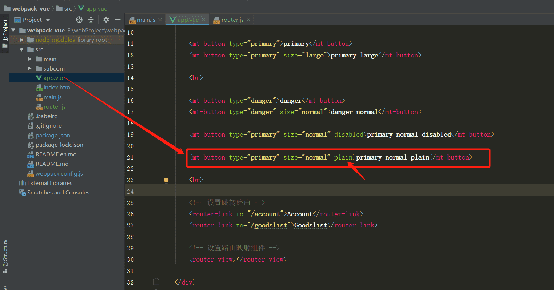Select package.json file
The height and width of the screenshot is (290, 554).
click(x=53, y=135)
